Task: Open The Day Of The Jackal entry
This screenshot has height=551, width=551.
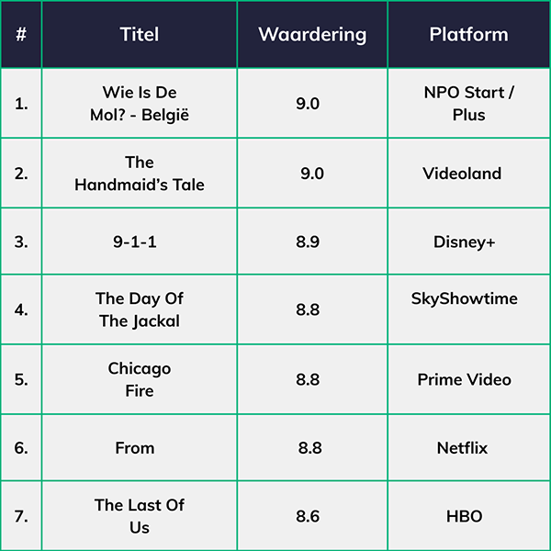Action: coord(138,309)
